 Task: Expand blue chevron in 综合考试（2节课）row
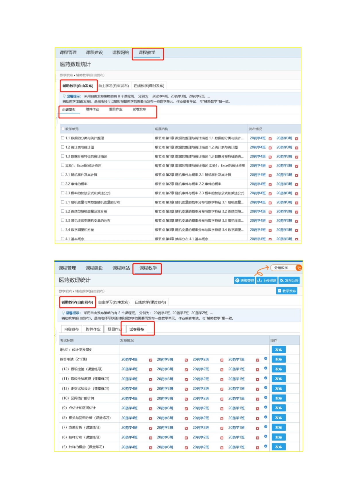[x=266, y=359]
